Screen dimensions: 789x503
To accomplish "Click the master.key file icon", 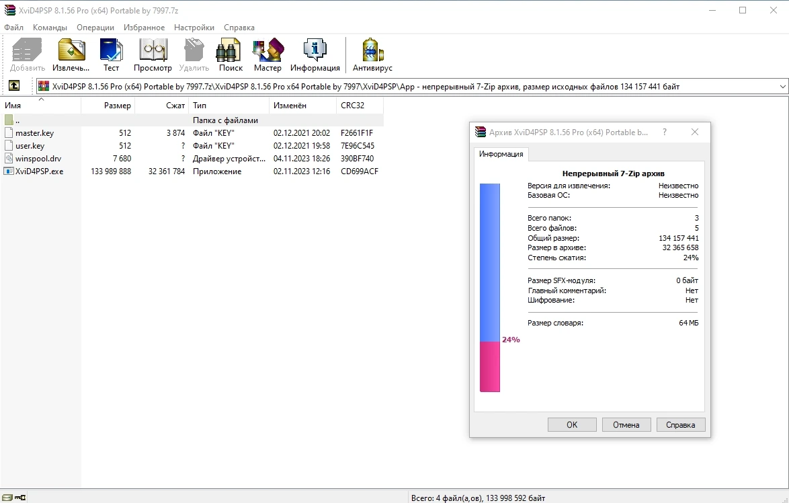I will pos(9,133).
